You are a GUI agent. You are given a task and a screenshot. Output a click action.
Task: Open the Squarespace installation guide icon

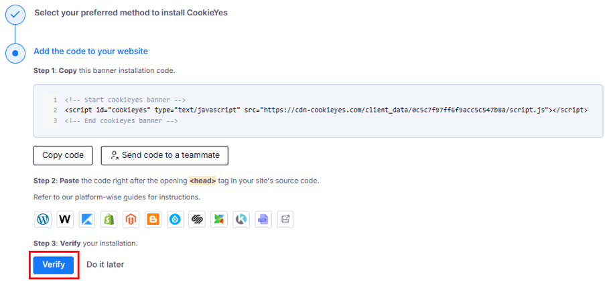[197, 219]
